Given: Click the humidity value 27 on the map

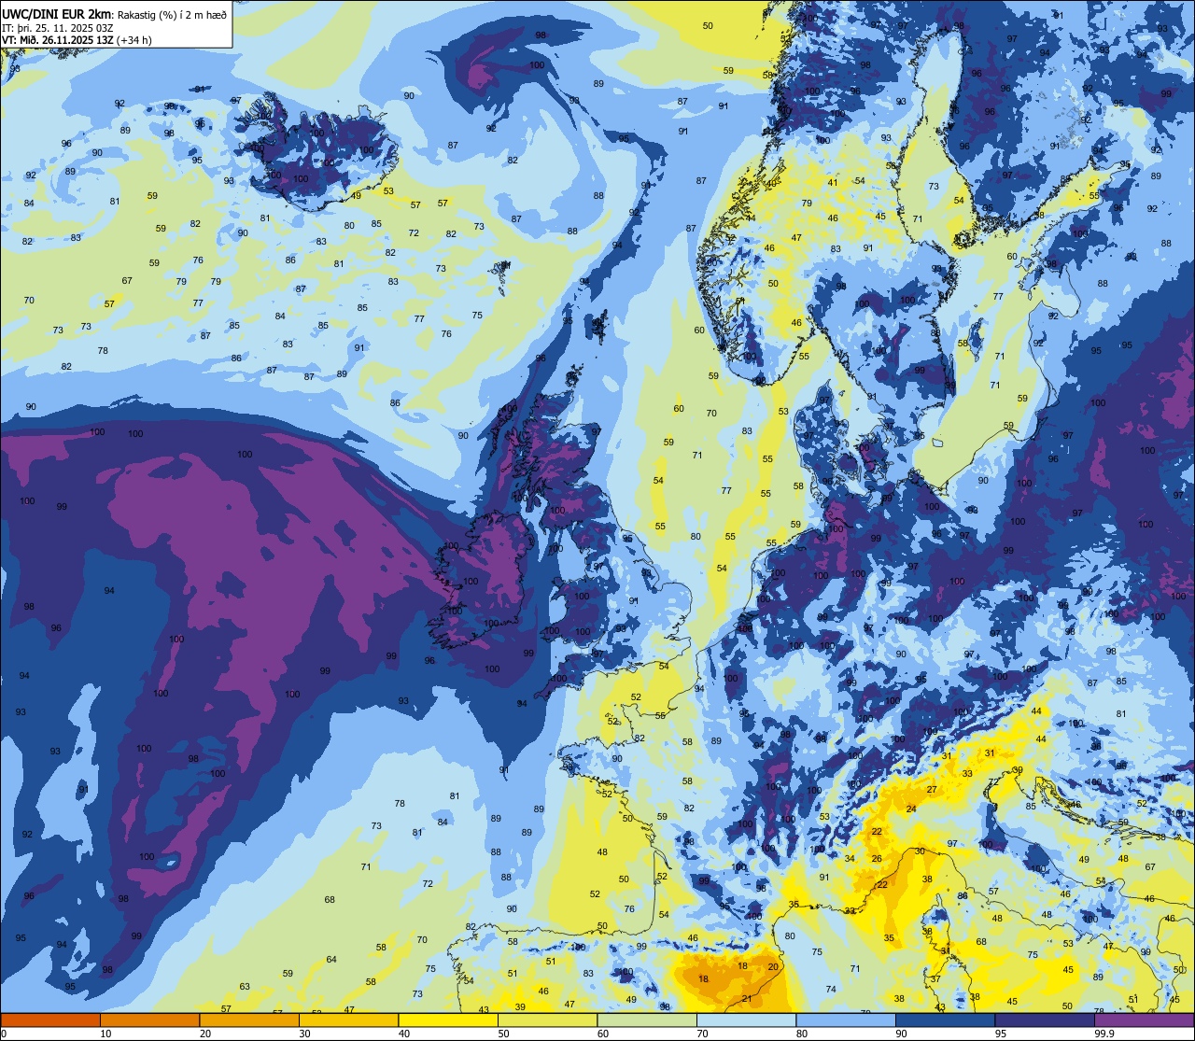Looking at the screenshot, I should click(x=932, y=789).
